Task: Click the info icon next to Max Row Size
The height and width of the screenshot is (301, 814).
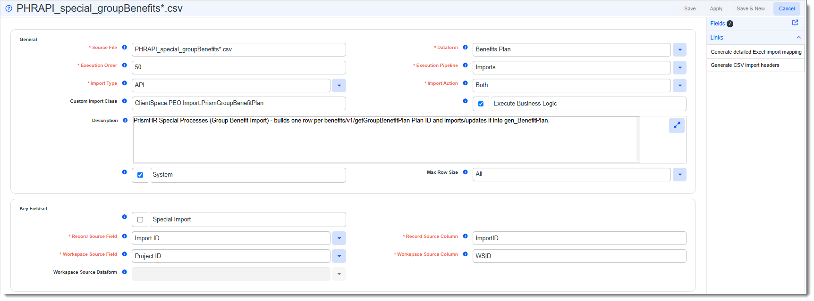Action: (x=466, y=172)
